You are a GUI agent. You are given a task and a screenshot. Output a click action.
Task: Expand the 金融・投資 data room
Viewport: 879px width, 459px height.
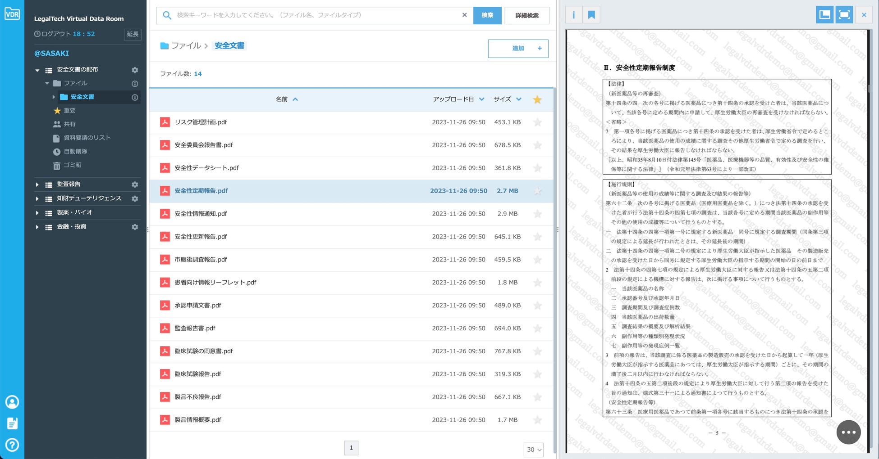pos(37,227)
